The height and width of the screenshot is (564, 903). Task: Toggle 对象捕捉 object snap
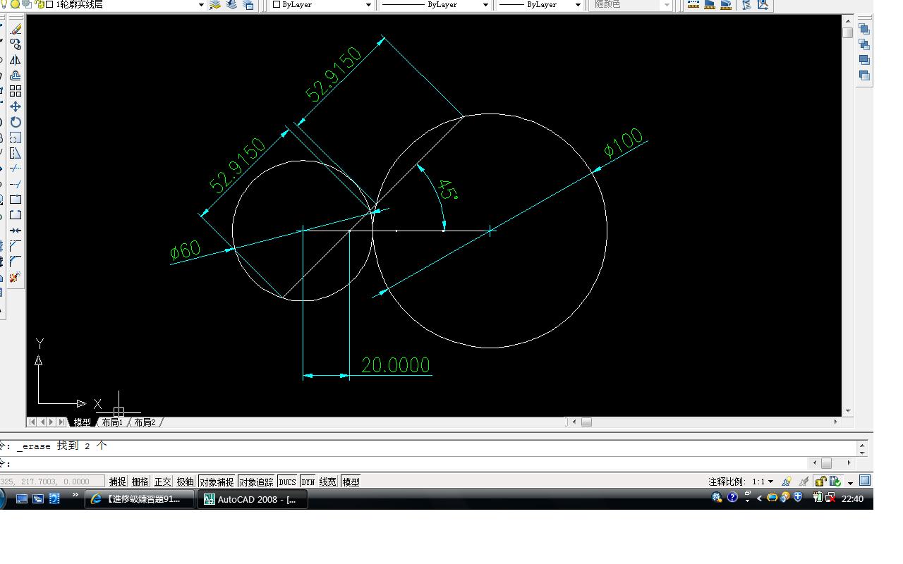click(217, 482)
